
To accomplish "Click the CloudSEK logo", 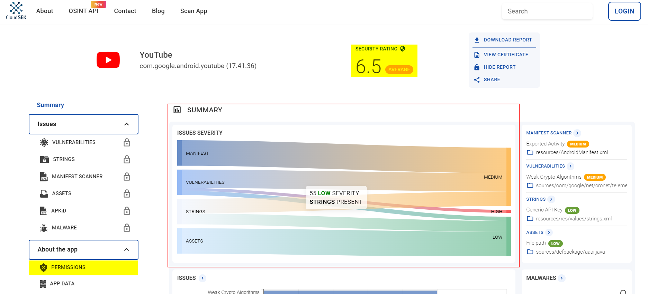I will click(x=16, y=11).
